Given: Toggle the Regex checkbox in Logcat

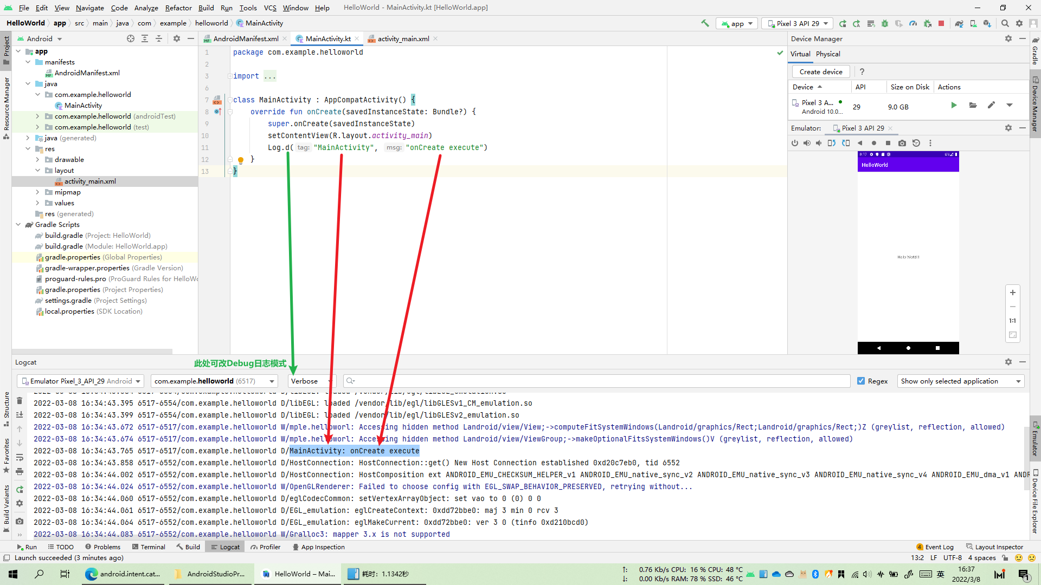Looking at the screenshot, I should [x=861, y=381].
